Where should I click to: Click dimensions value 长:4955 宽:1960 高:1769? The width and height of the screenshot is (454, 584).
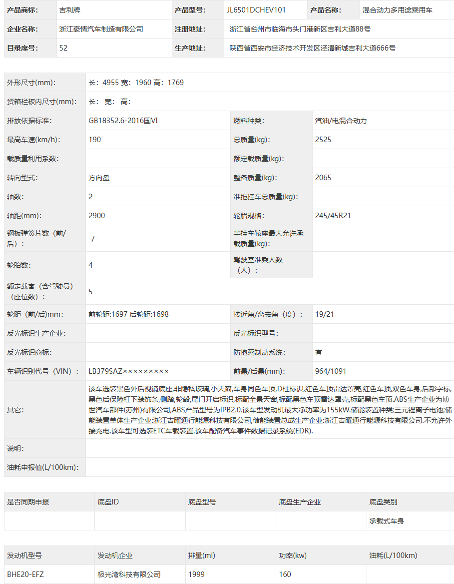point(136,82)
